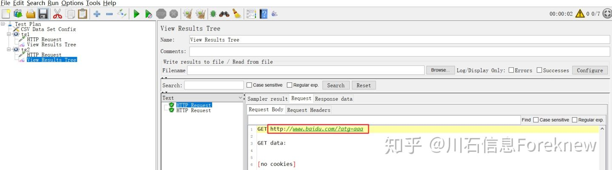Click in the Find text field
612x170 pixels.
tap(384, 120)
